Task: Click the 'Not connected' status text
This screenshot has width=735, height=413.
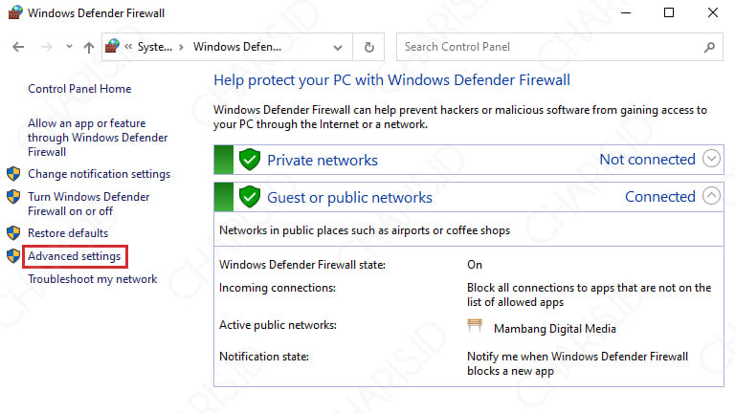Action: pyautogui.click(x=647, y=160)
